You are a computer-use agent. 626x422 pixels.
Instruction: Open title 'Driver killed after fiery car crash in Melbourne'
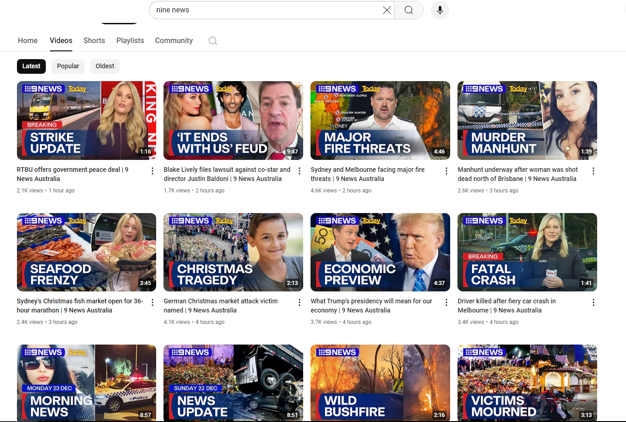coord(506,306)
